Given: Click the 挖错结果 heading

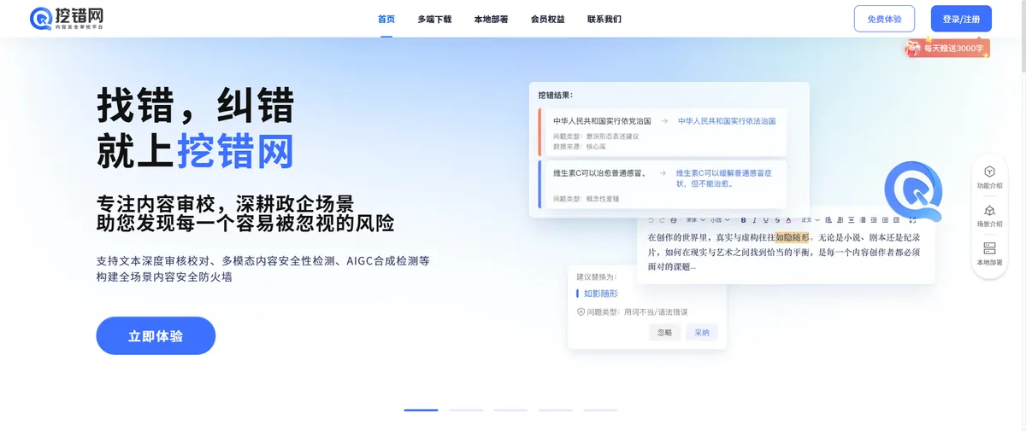Looking at the screenshot, I should coord(555,96).
